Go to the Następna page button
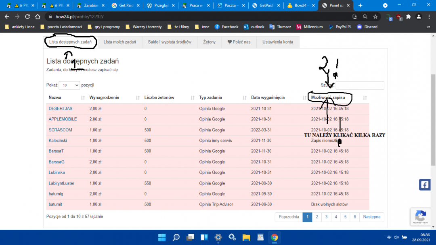The width and height of the screenshot is (436, 245). [371, 217]
